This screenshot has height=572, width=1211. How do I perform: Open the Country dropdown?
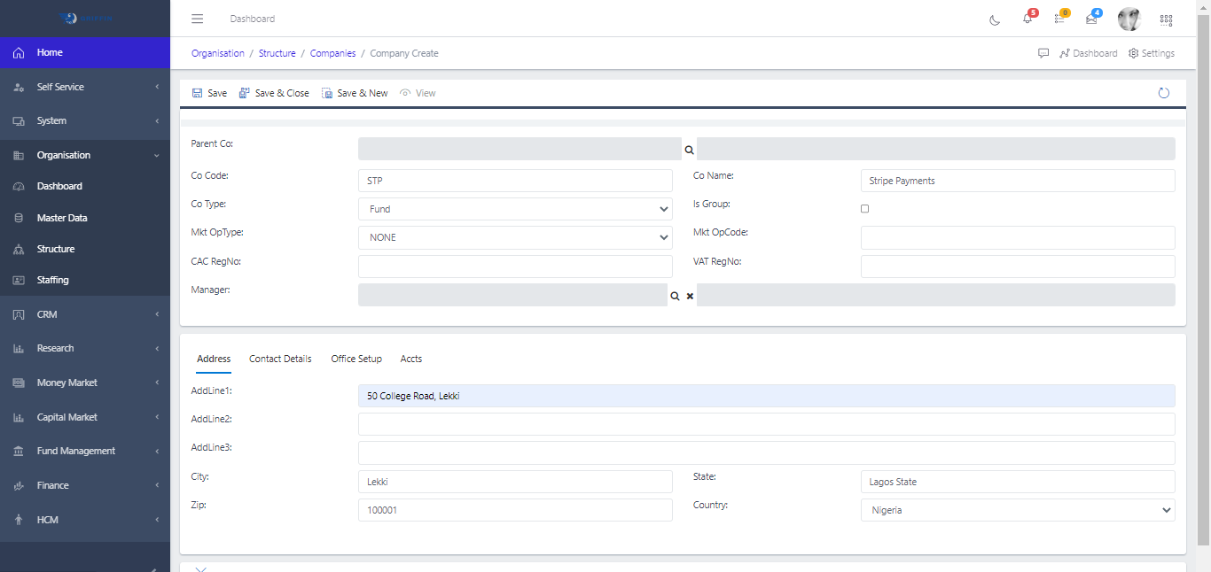coord(1017,510)
